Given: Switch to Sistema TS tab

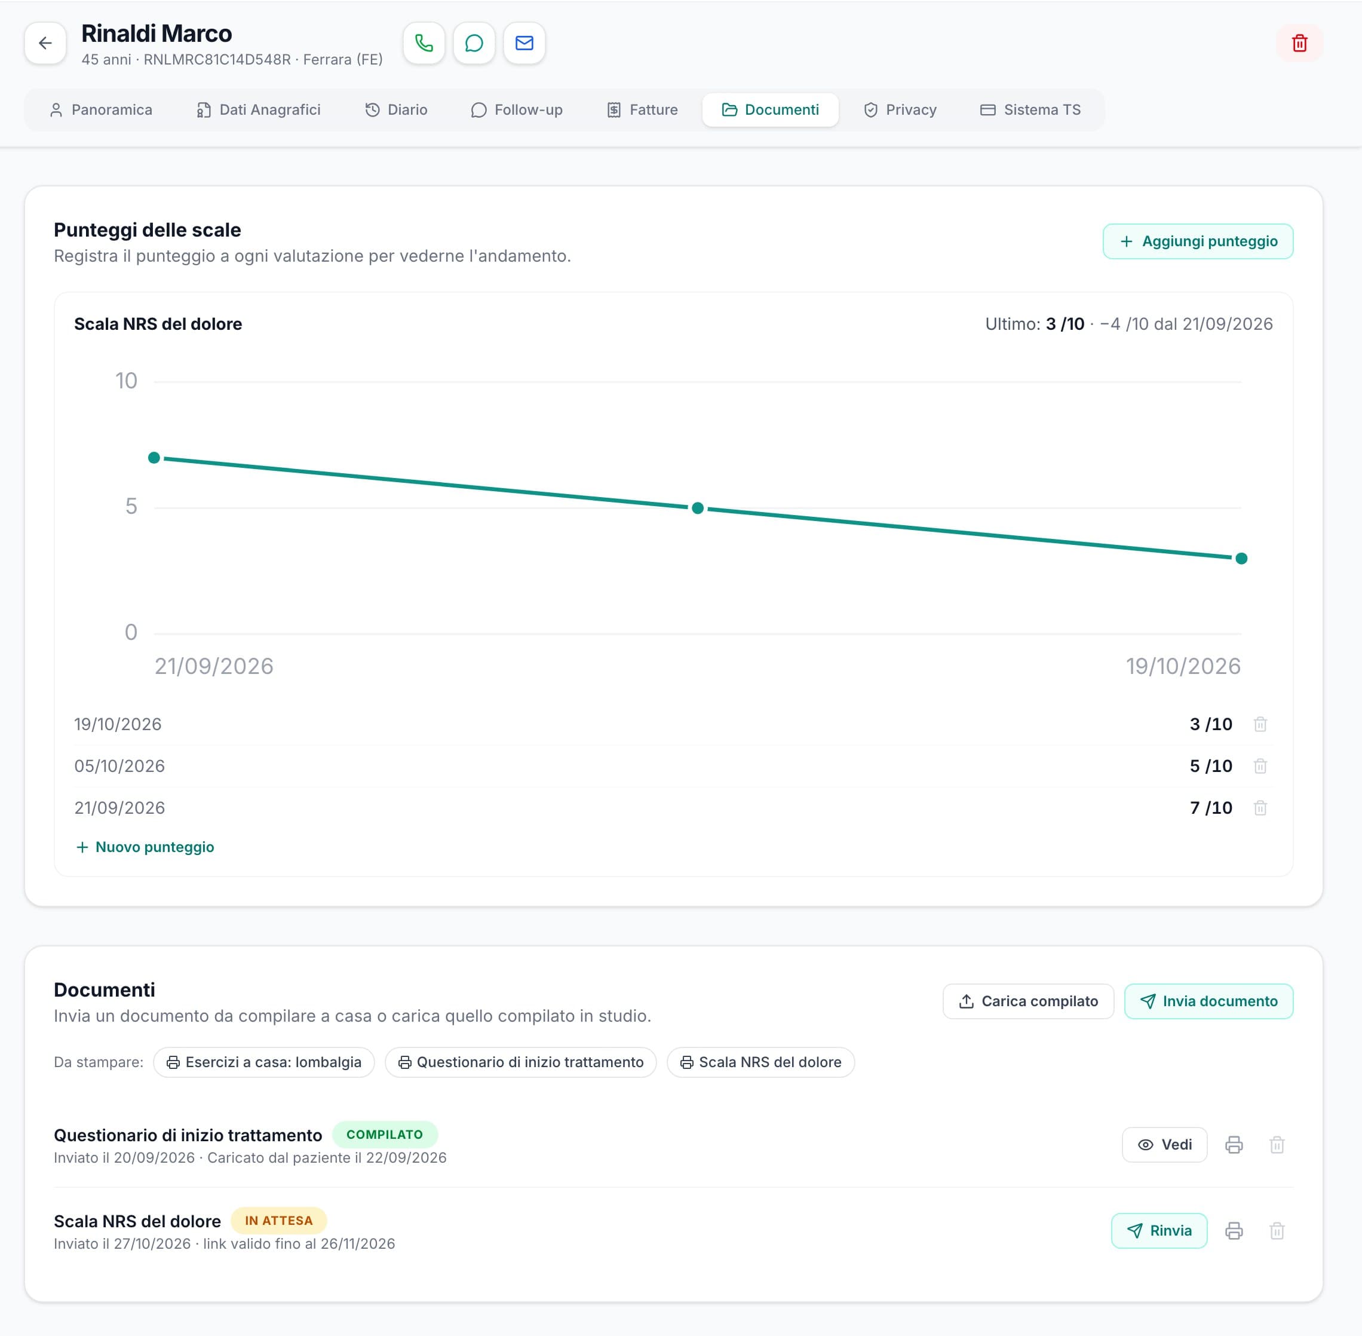Looking at the screenshot, I should point(1031,109).
